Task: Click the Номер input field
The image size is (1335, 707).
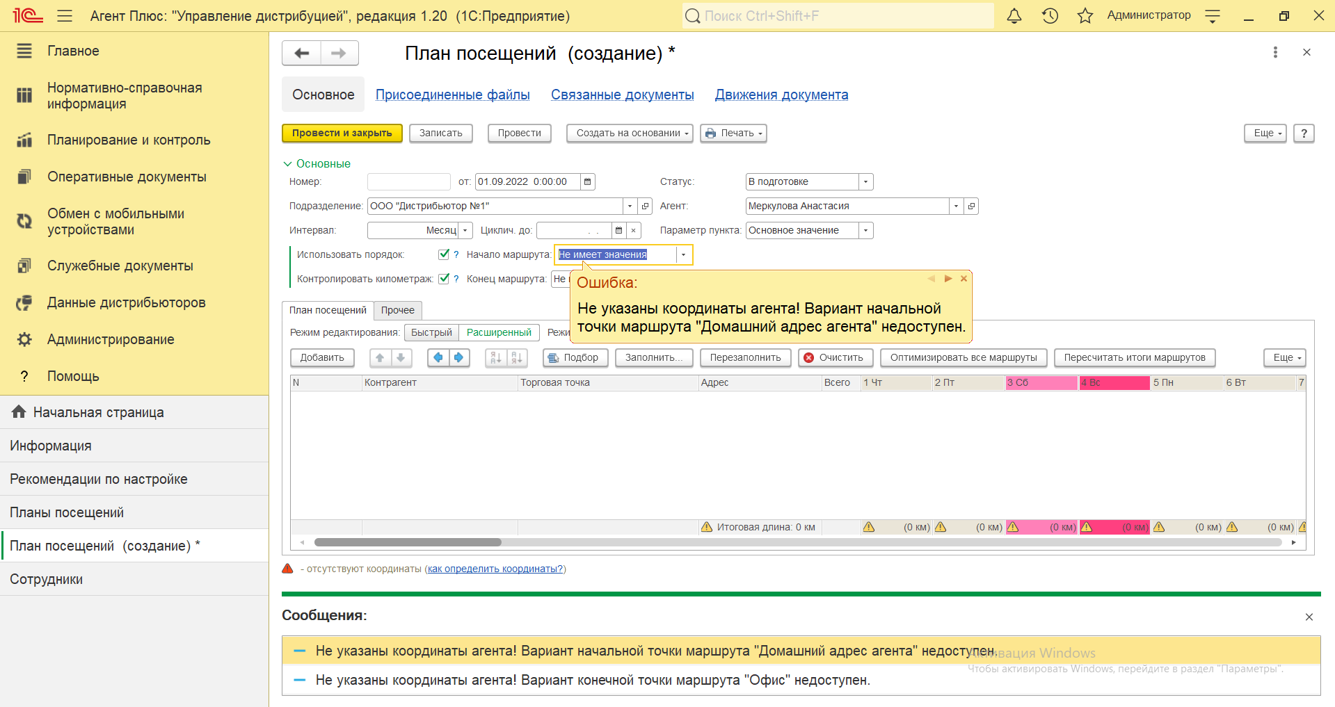Action: click(409, 181)
